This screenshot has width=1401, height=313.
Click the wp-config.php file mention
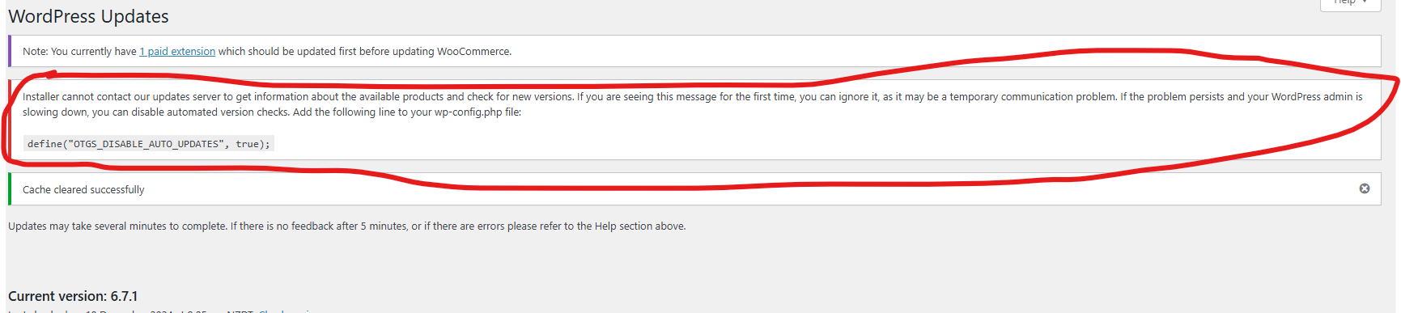pos(468,112)
